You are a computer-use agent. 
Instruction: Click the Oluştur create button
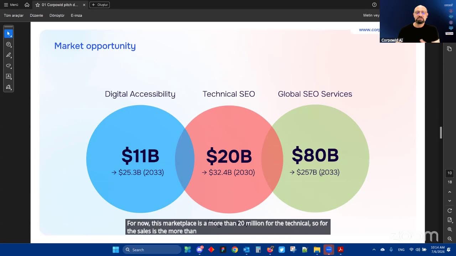(99, 5)
